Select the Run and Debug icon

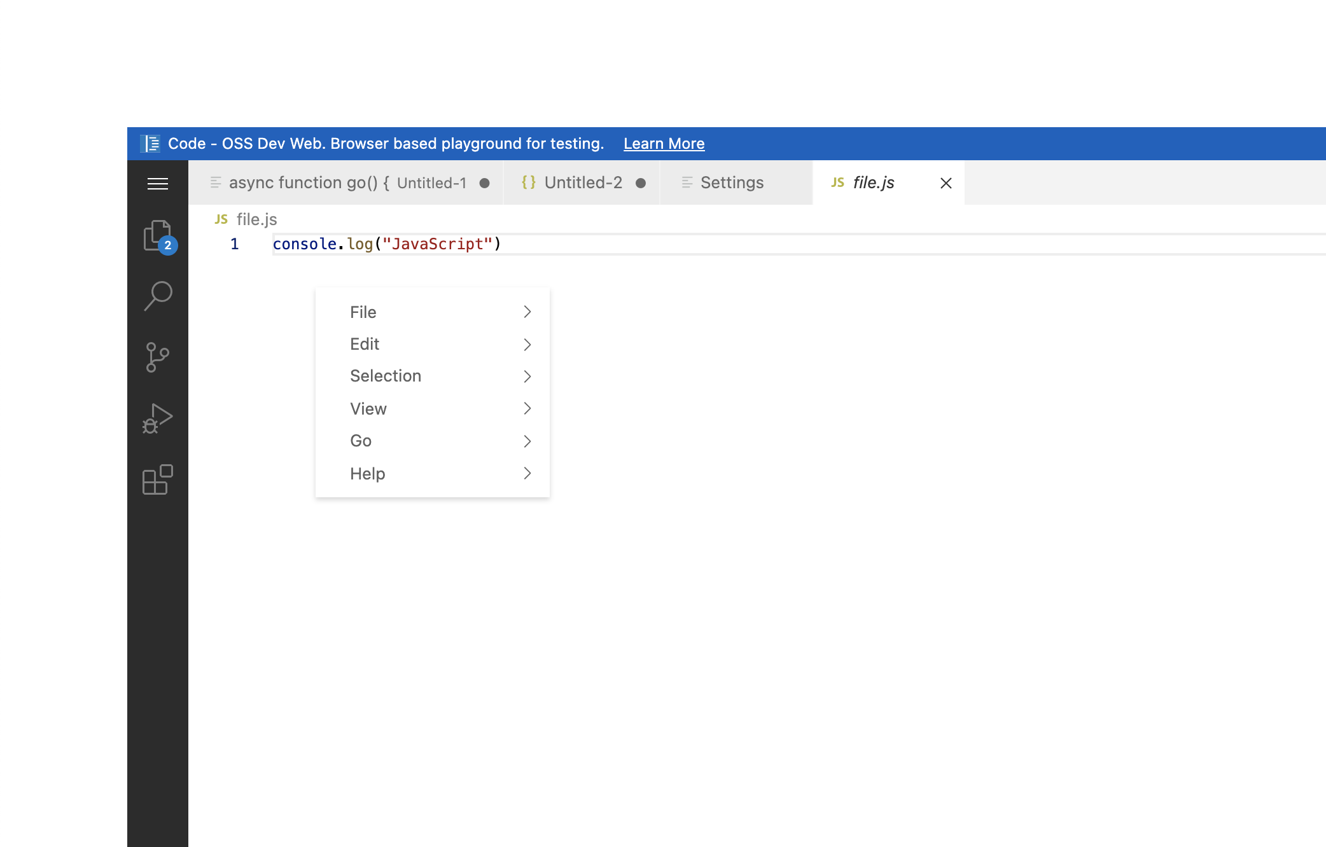tap(157, 418)
